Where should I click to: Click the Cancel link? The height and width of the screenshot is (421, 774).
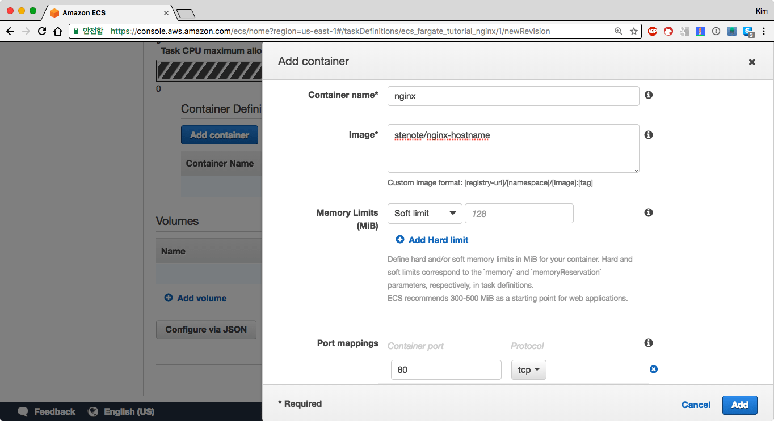tap(696, 405)
